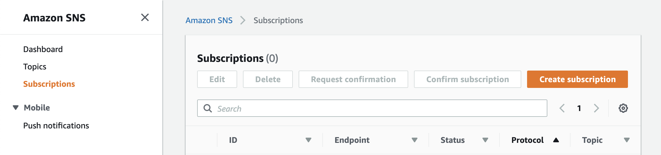The image size is (661, 155).
Task: Sort by Endpoint column arrow
Action: click(x=414, y=140)
